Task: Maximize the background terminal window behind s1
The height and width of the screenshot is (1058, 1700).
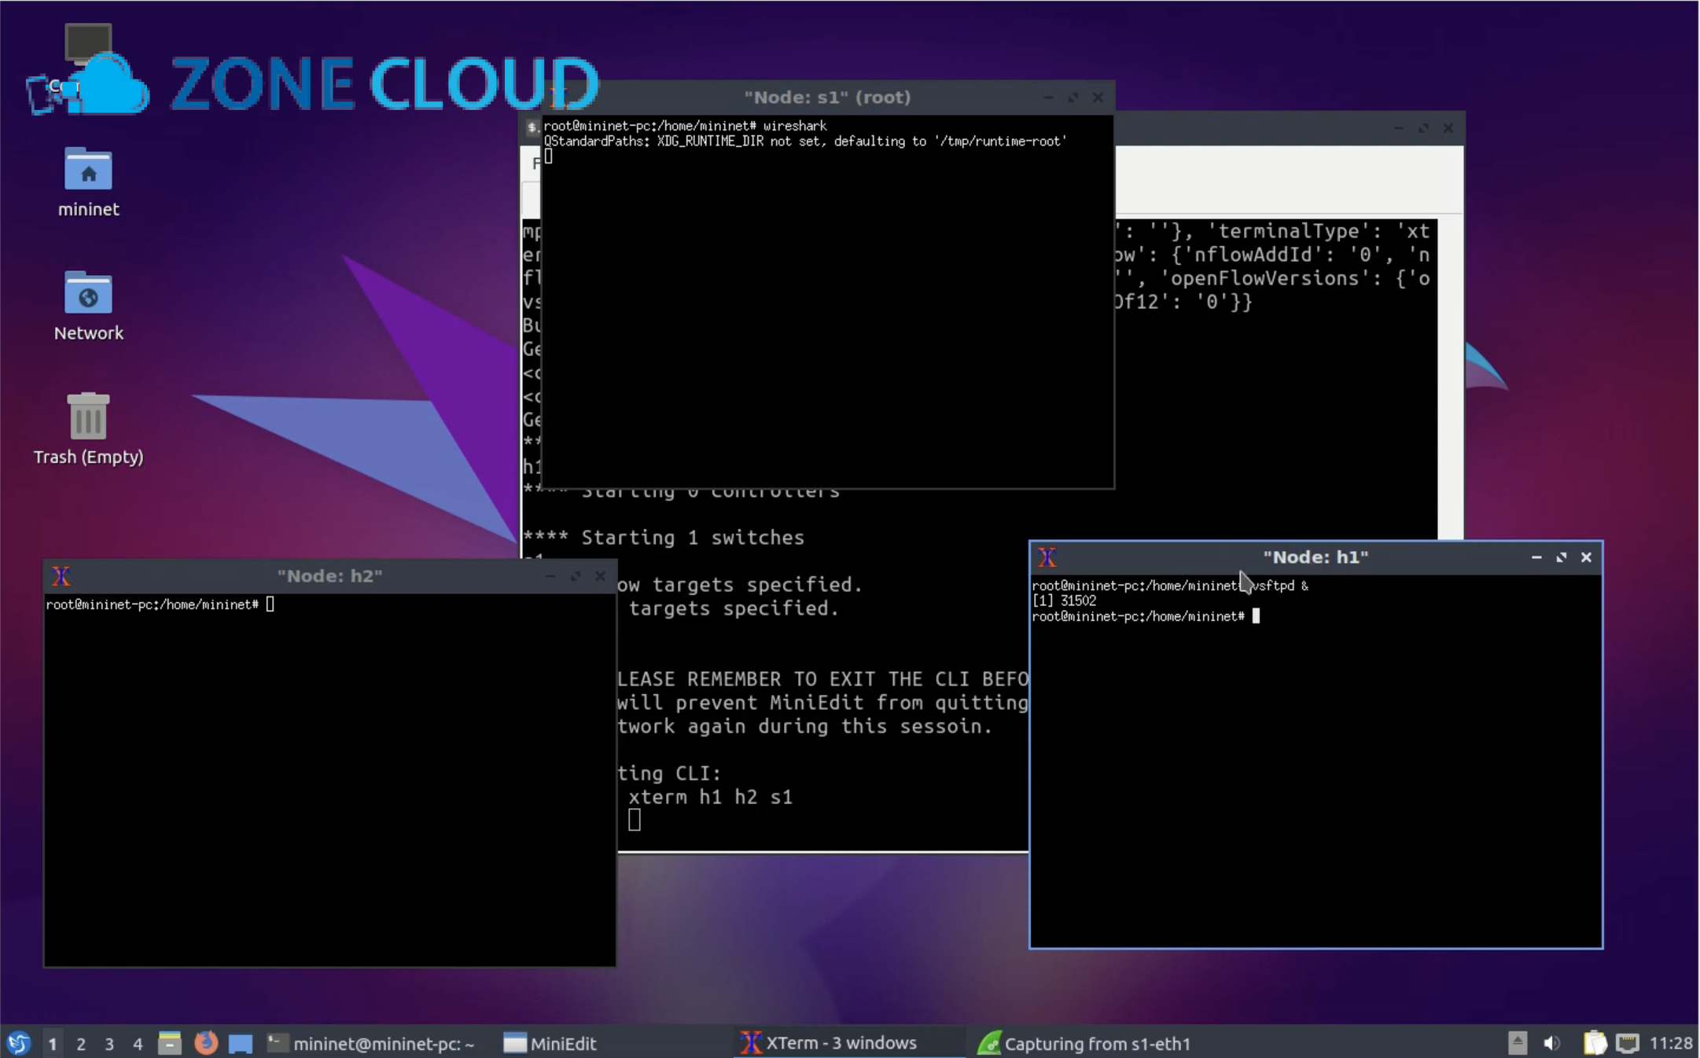Action: [x=1423, y=128]
